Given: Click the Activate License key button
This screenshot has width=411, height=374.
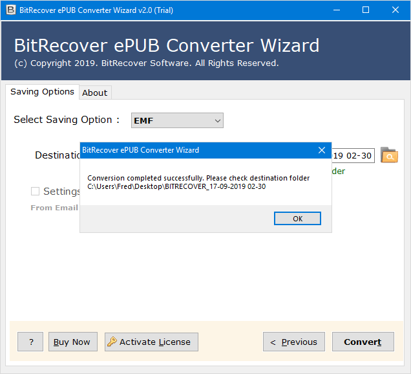Looking at the screenshot, I should click(x=151, y=342).
